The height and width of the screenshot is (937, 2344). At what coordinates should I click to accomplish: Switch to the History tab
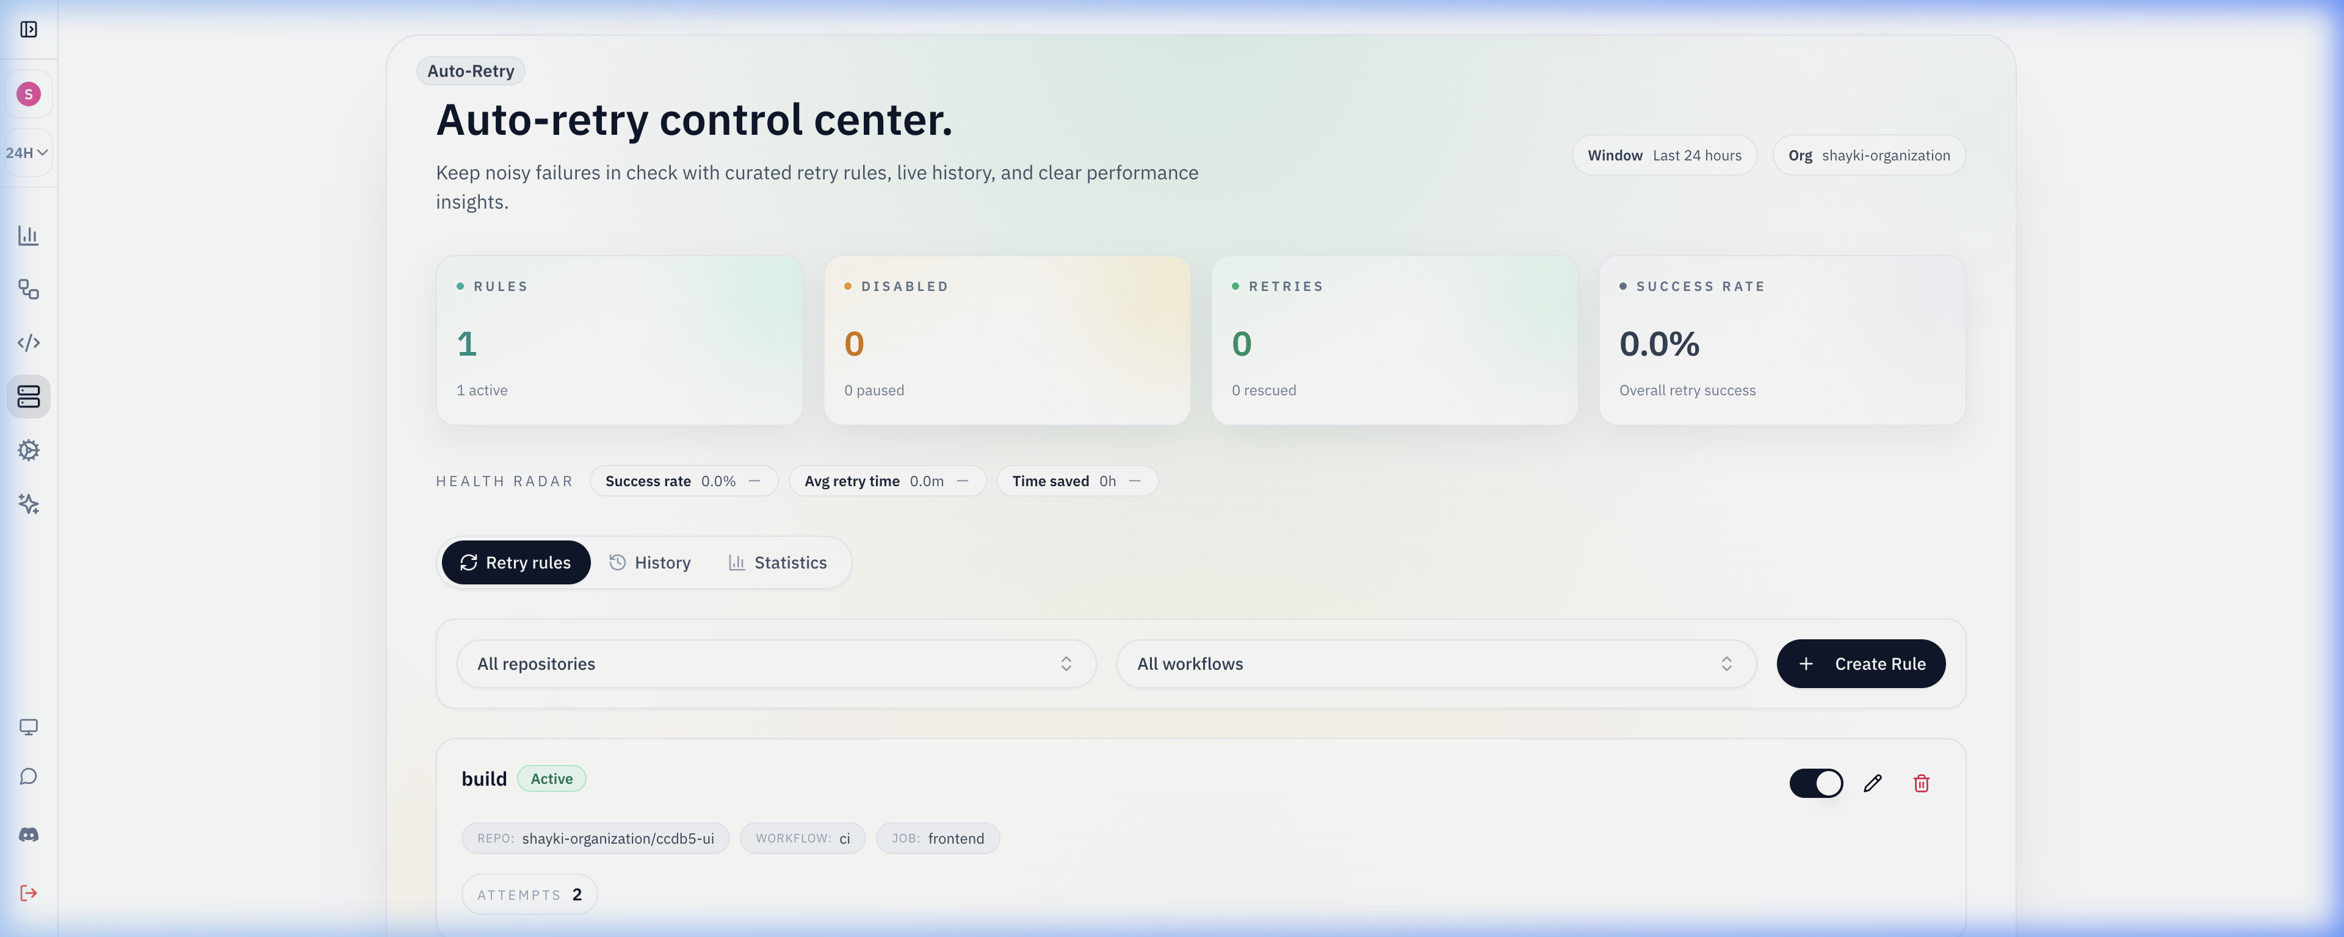click(649, 562)
